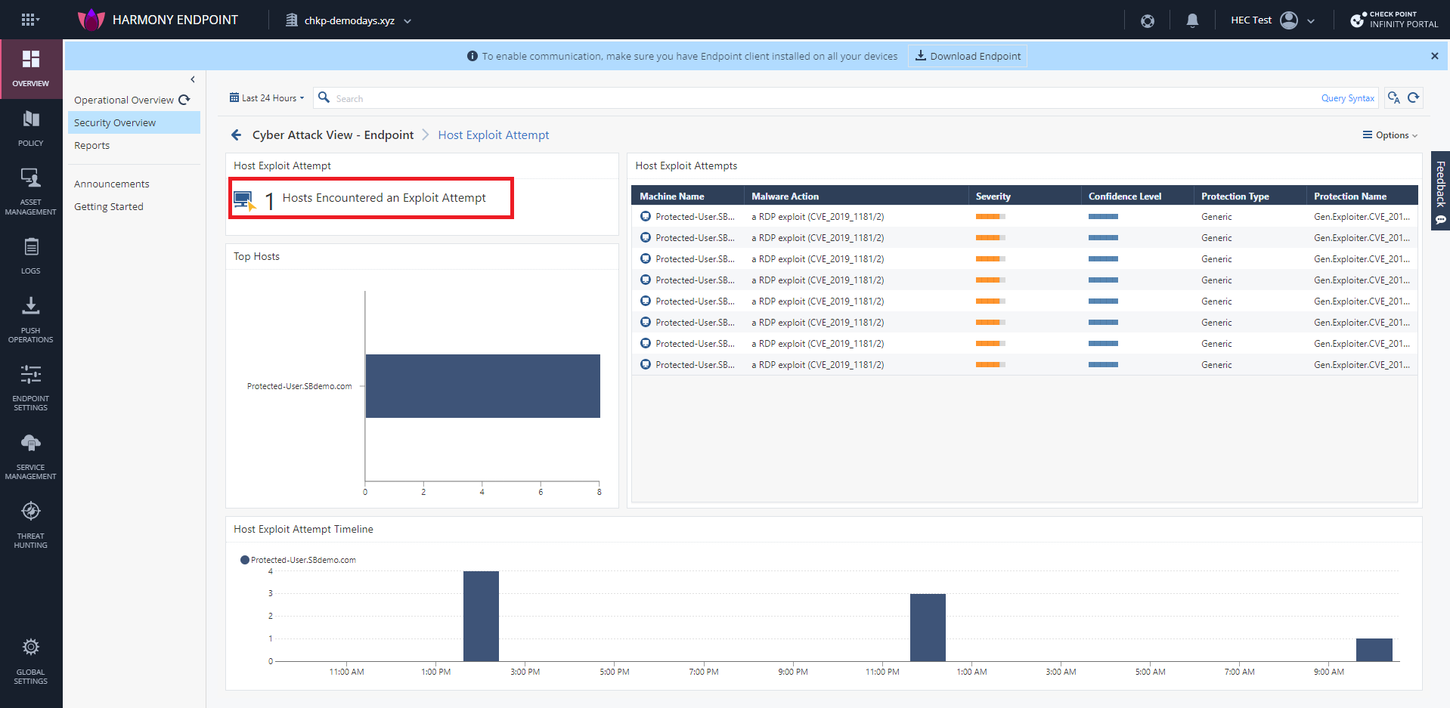Image resolution: width=1450 pixels, height=708 pixels.
Task: Open the Options dropdown menu
Action: 1390,135
